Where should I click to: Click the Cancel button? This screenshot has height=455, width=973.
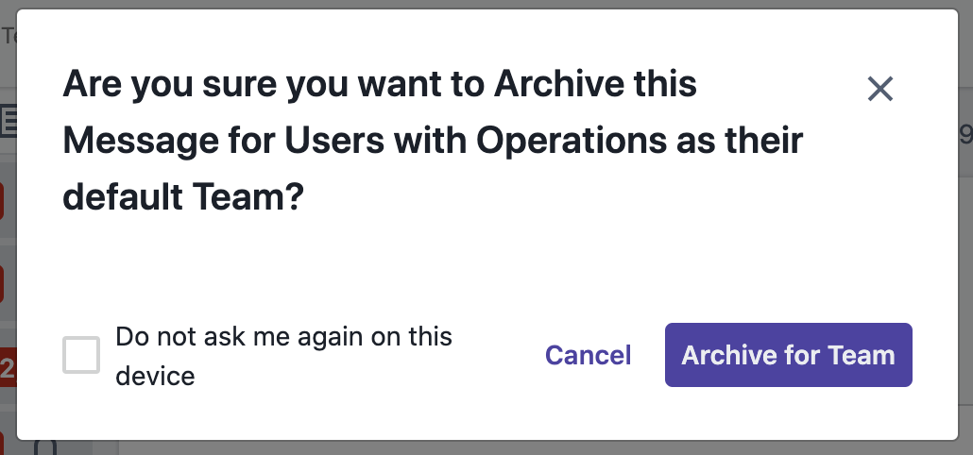588,355
